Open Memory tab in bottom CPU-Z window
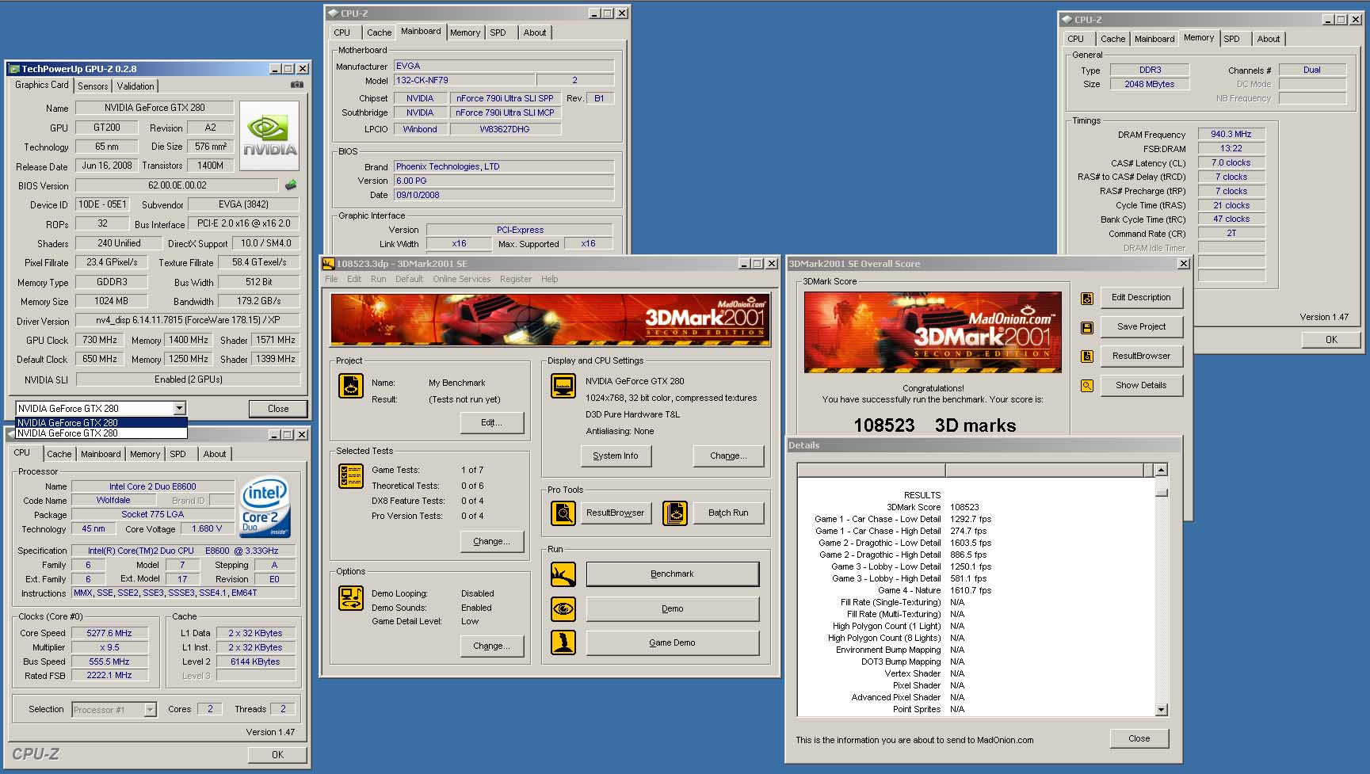Viewport: 1370px width, 774px height. point(145,454)
